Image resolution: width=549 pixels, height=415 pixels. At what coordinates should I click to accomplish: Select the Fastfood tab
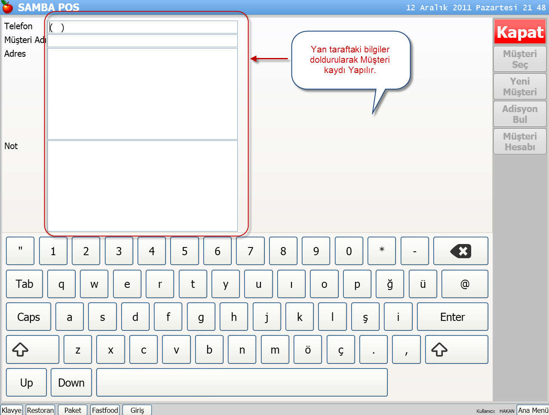pos(105,410)
